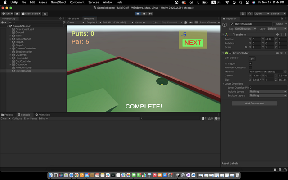Open the settings gear in toolbar
288x180 pixels.
[x=45, y=13]
